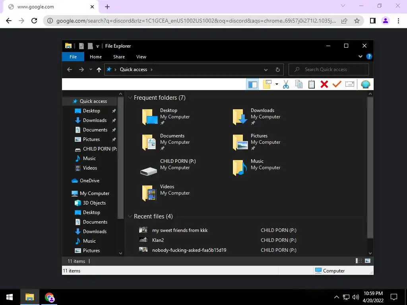Open Chrome profile avatar menu
This screenshot has width=407, height=305.
coord(386,21)
